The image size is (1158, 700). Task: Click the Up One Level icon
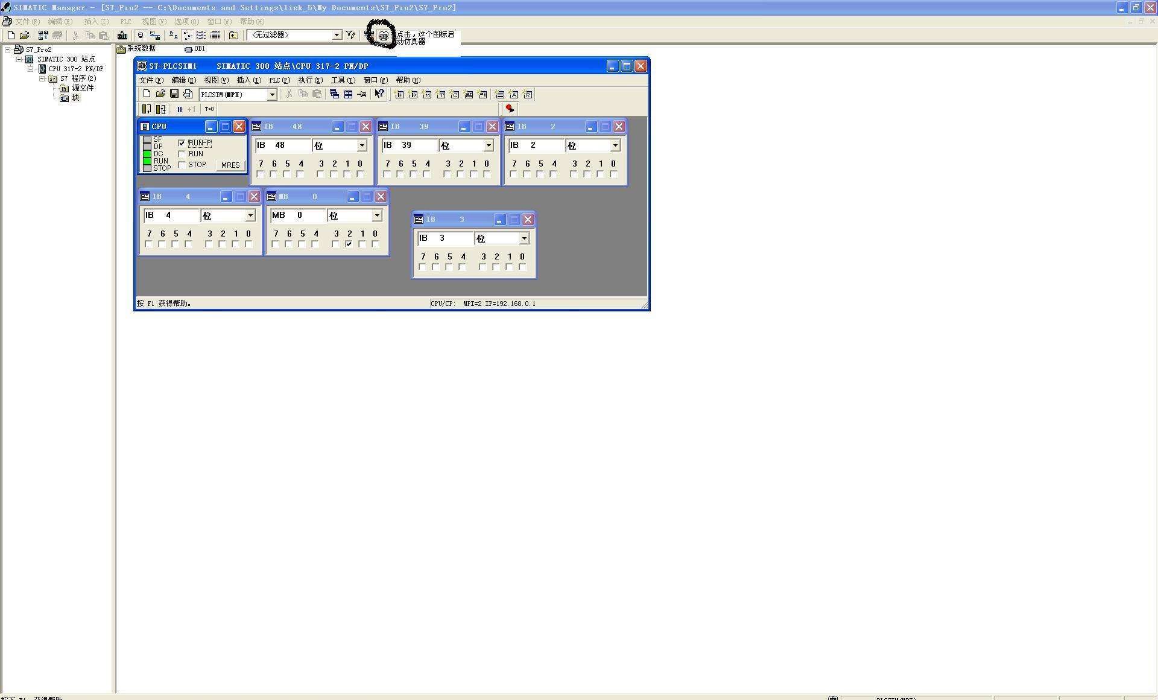coord(233,36)
